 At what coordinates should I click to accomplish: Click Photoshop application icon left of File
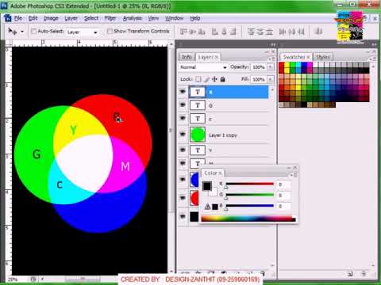pos(8,18)
